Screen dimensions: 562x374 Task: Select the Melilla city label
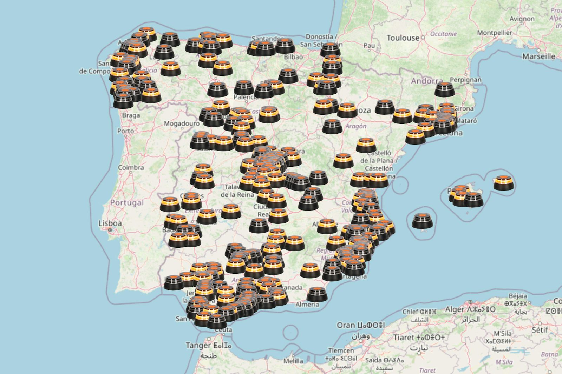(x=293, y=361)
